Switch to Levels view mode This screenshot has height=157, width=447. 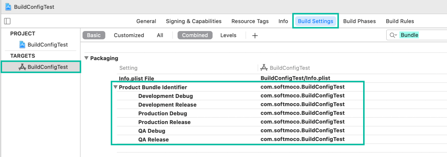click(228, 35)
